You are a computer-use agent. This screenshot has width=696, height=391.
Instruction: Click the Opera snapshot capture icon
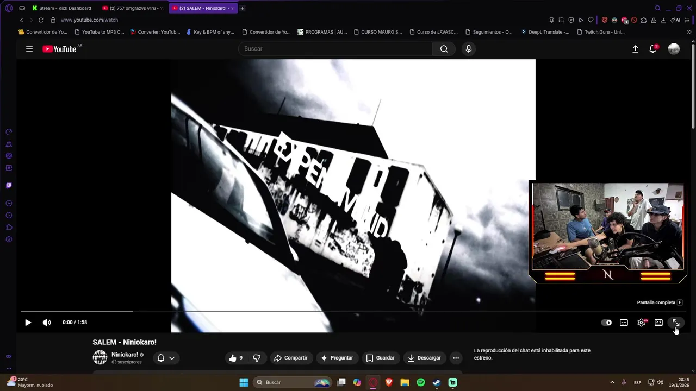coord(561,20)
